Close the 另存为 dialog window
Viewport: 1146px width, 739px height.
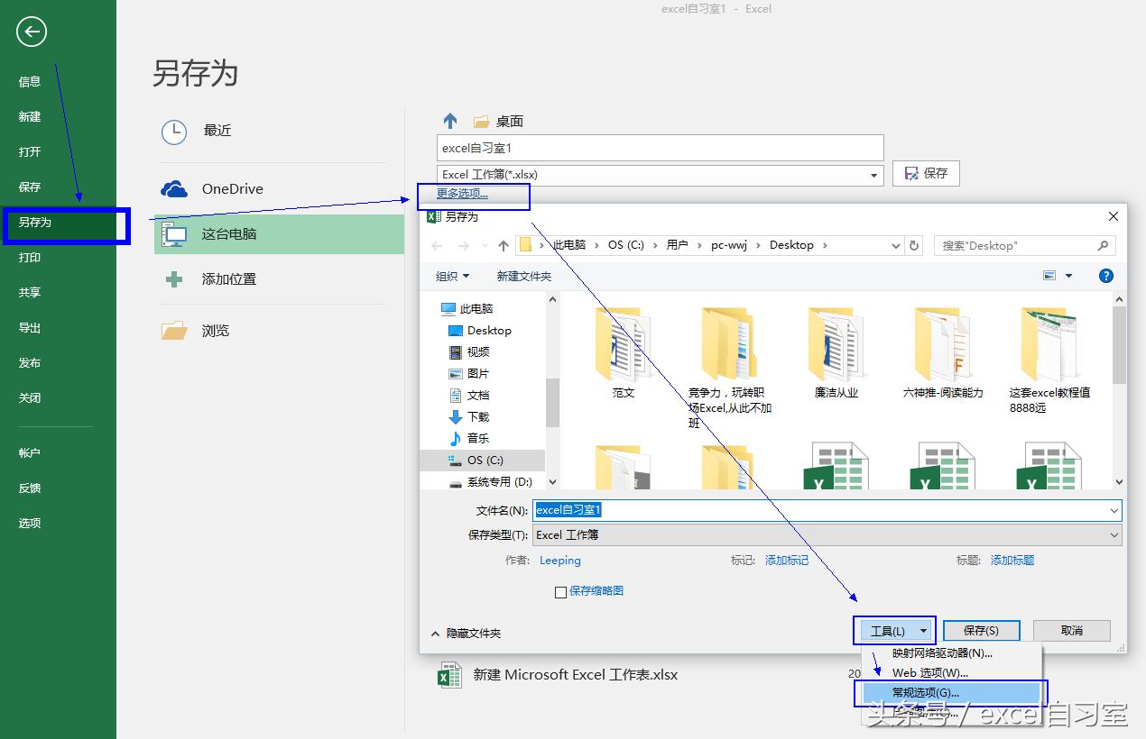pyautogui.click(x=1114, y=216)
